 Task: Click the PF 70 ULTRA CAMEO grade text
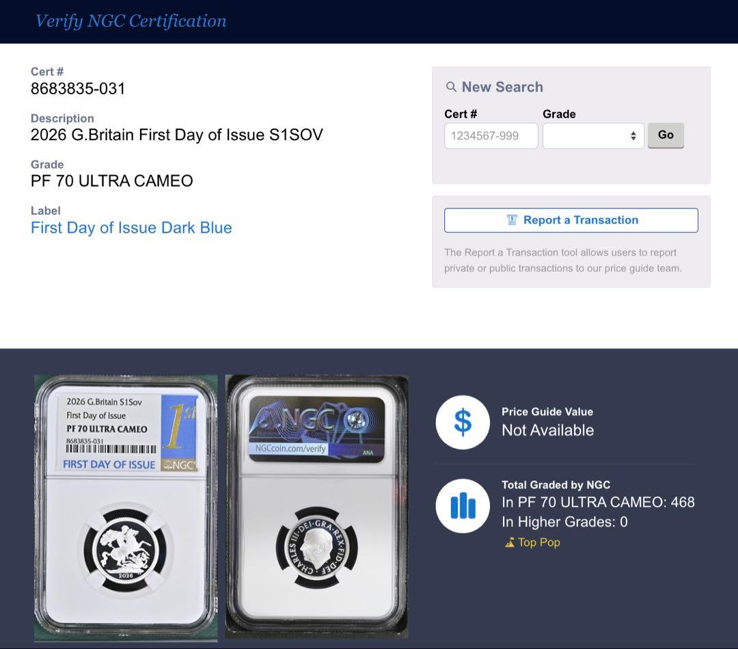click(x=112, y=181)
